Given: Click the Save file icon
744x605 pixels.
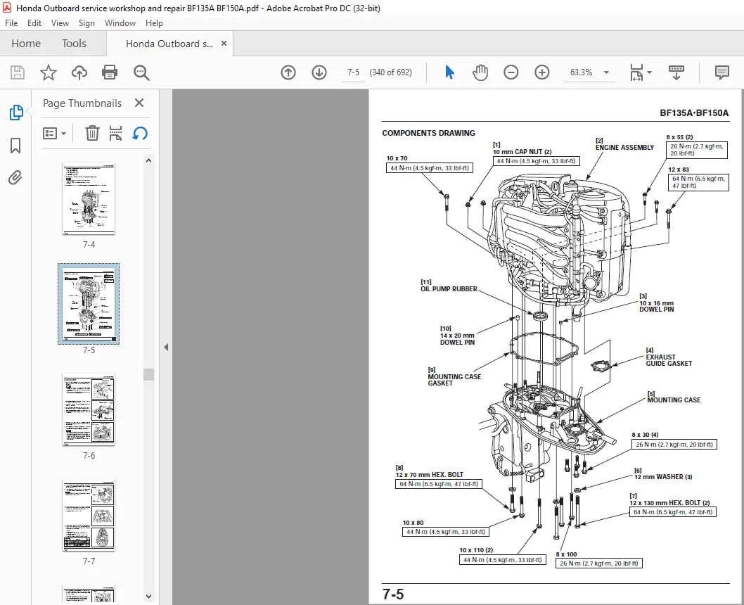Looking at the screenshot, I should tap(18, 72).
